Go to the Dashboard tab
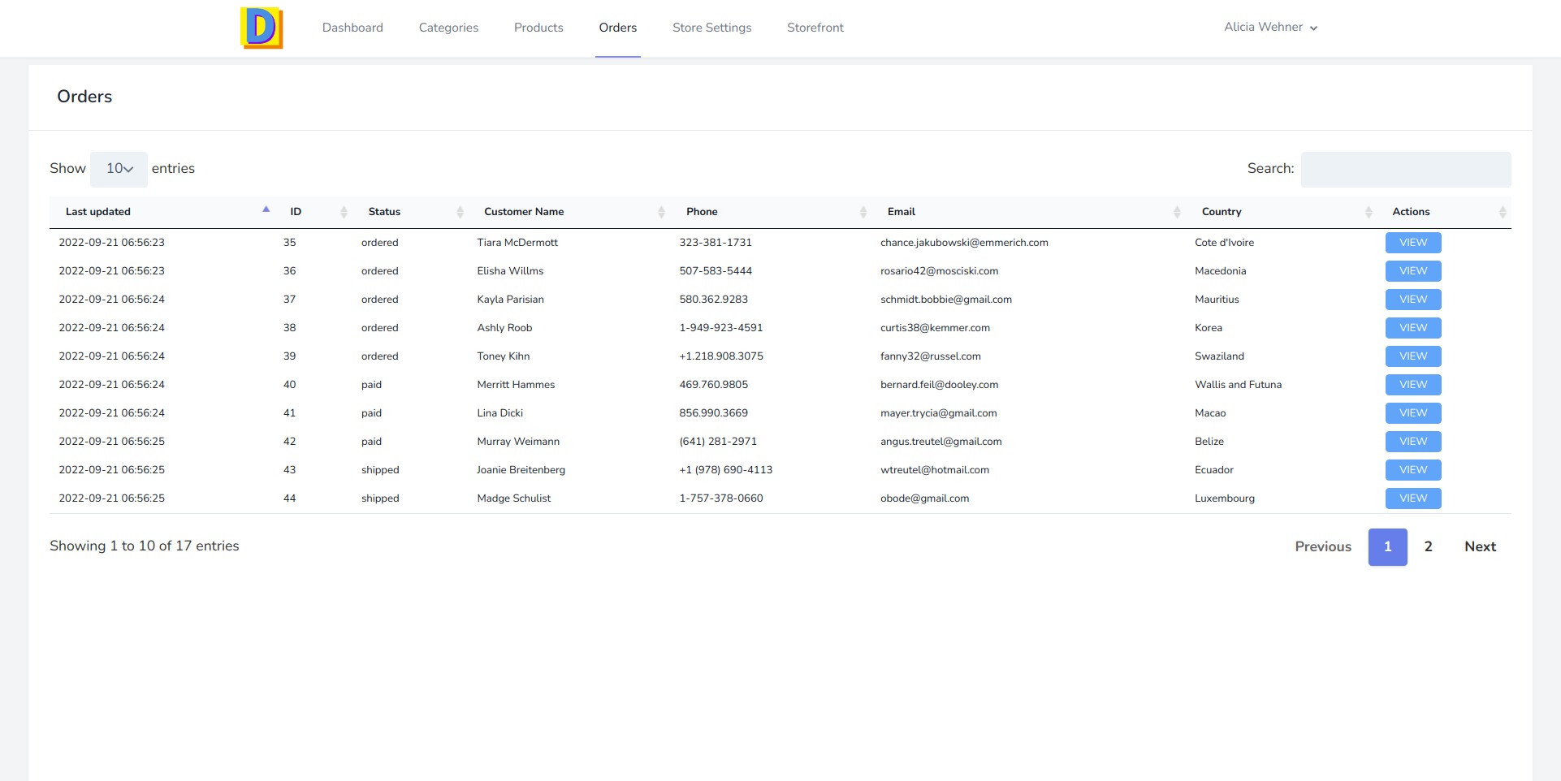The width and height of the screenshot is (1561, 781). coord(352,28)
